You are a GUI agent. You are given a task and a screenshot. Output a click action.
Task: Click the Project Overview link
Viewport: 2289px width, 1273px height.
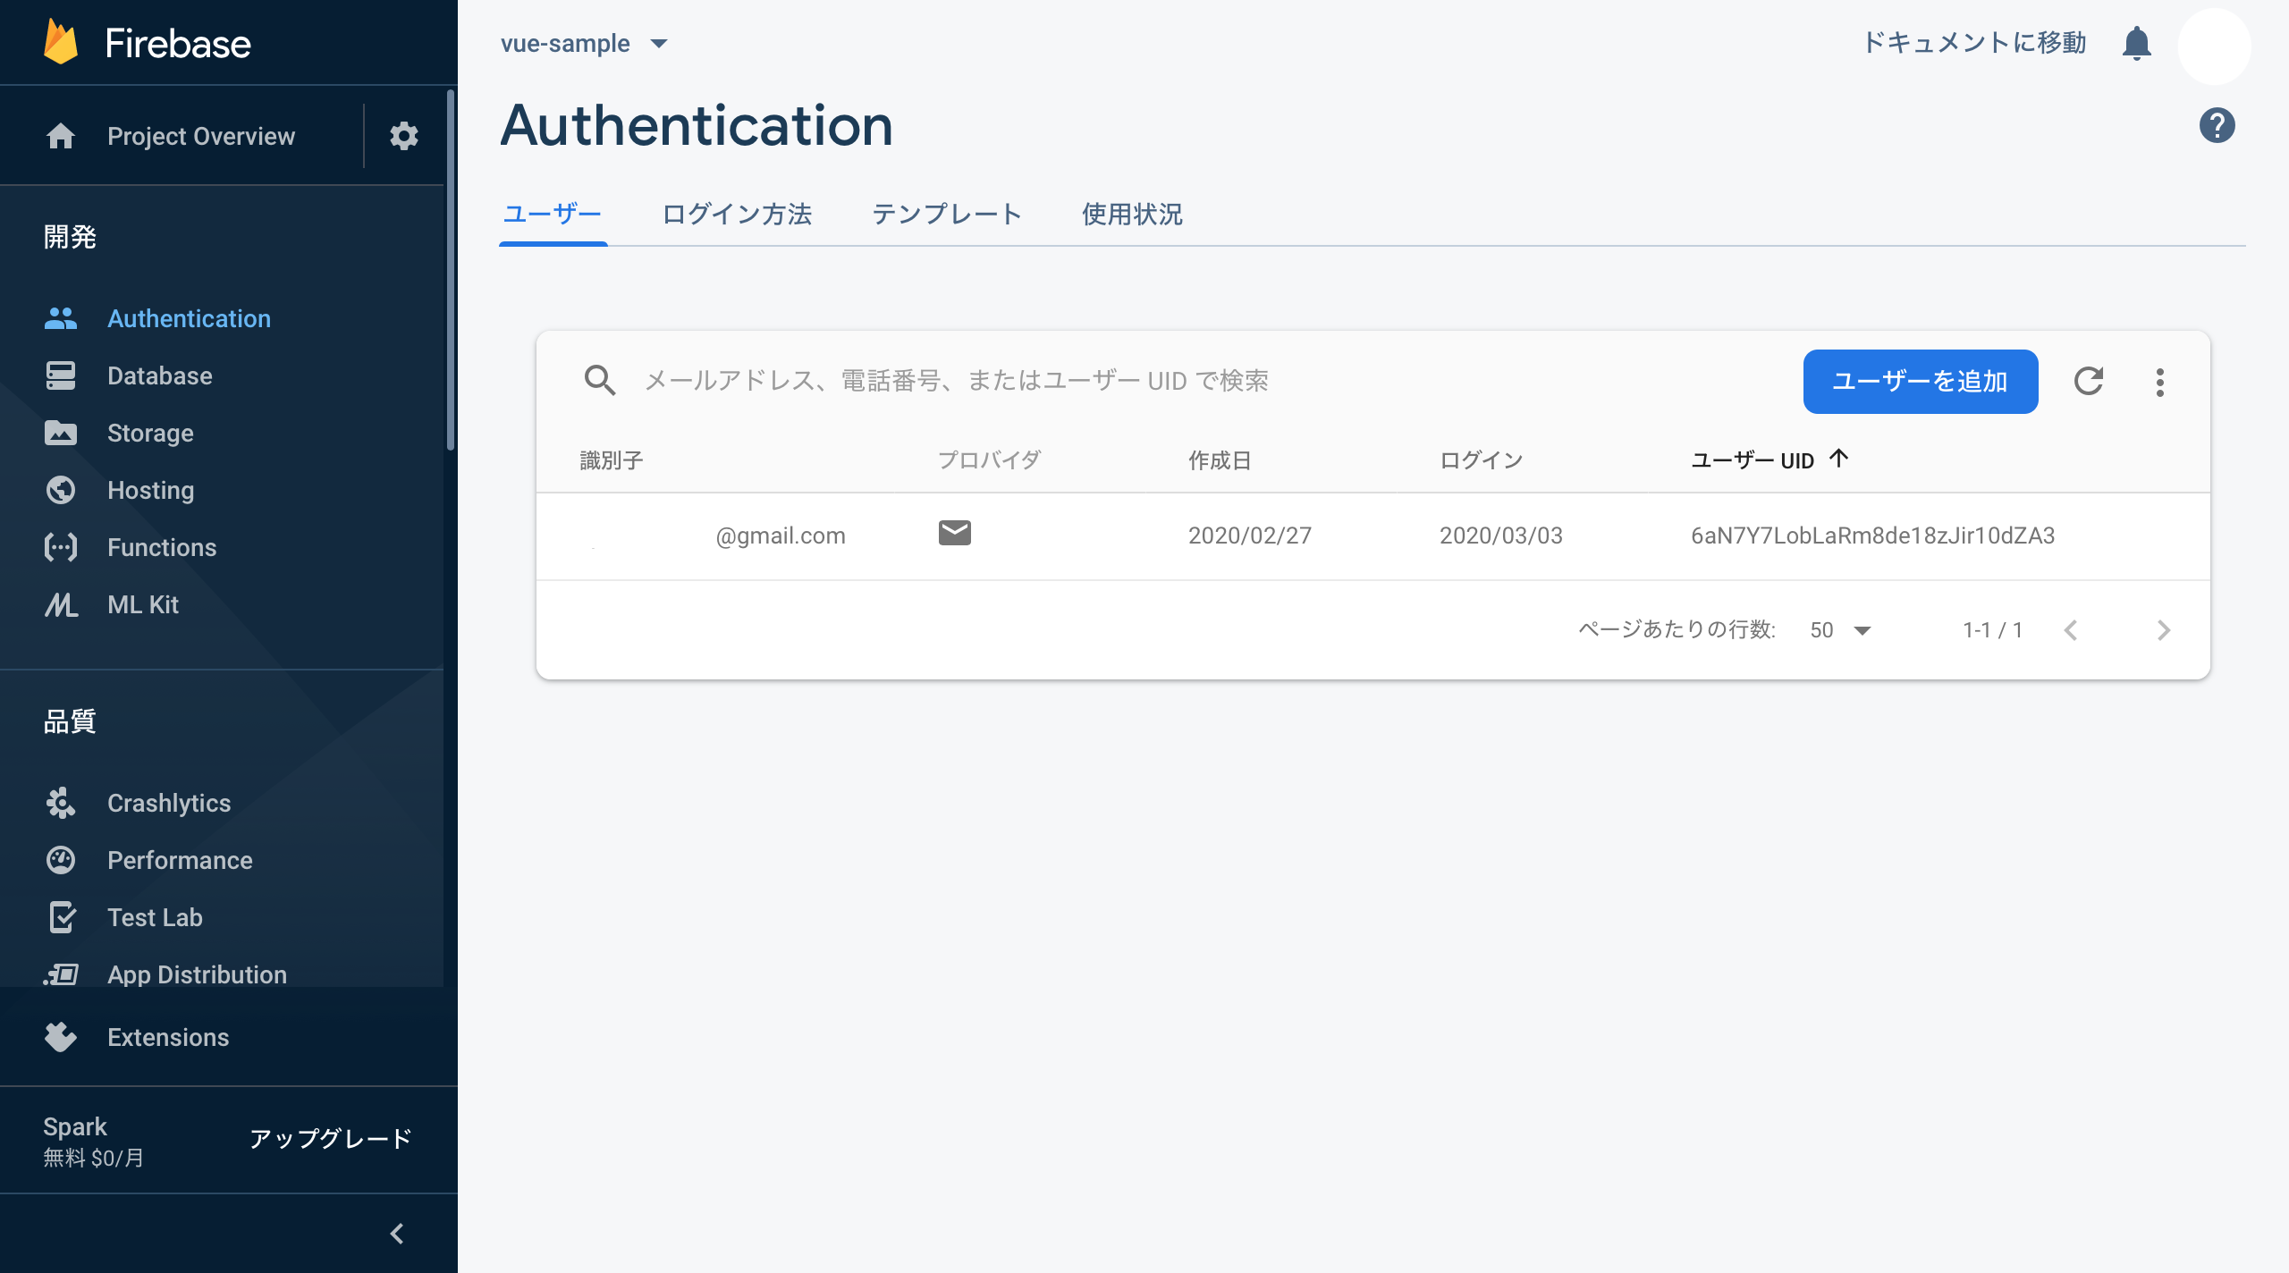(201, 136)
